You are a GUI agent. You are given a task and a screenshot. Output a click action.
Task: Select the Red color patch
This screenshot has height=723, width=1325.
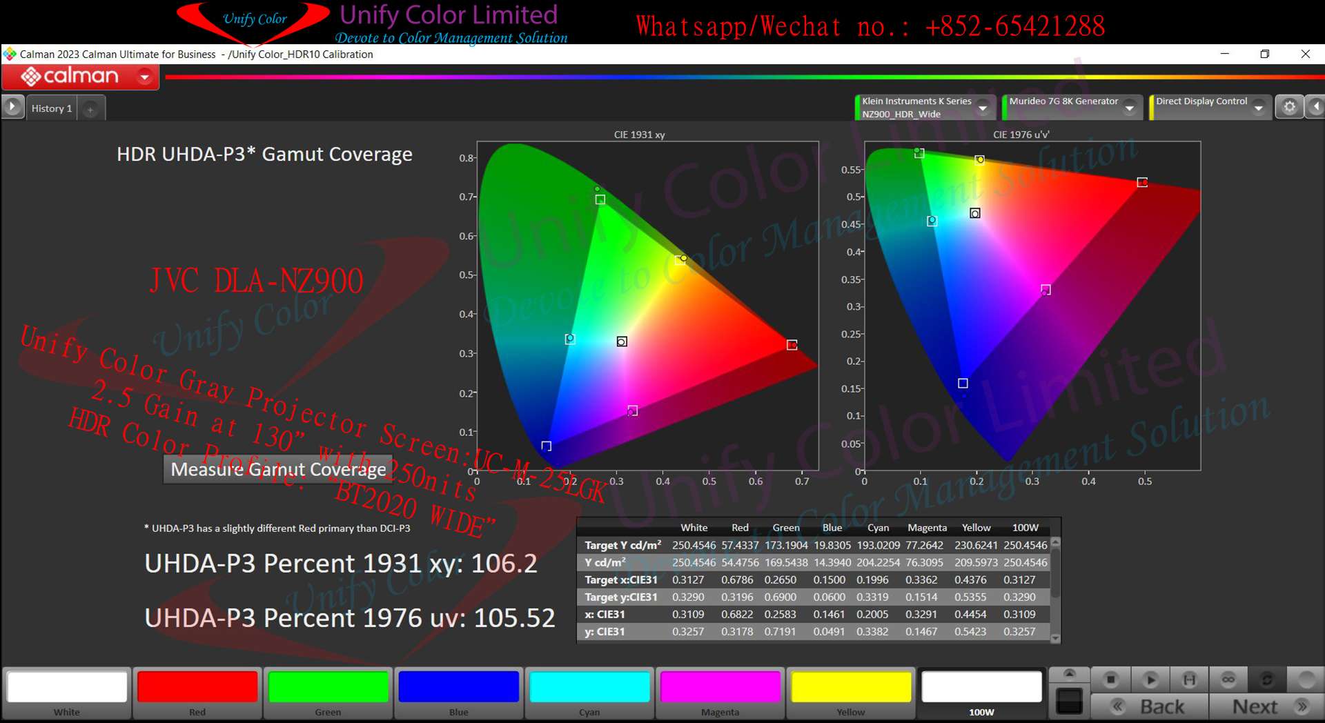click(x=197, y=693)
